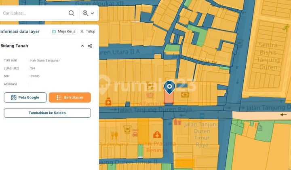Screen dimensions: 291x170
Task: Type in the Cari Lokasi search field
Action: pos(34,13)
